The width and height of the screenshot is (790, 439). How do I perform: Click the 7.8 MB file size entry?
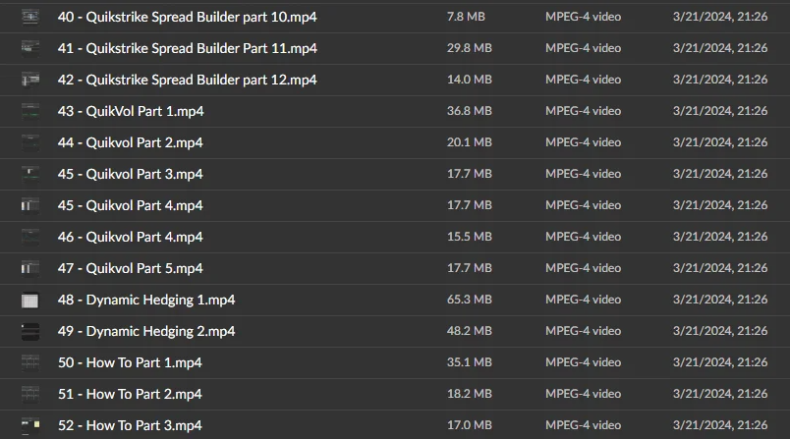coord(466,17)
